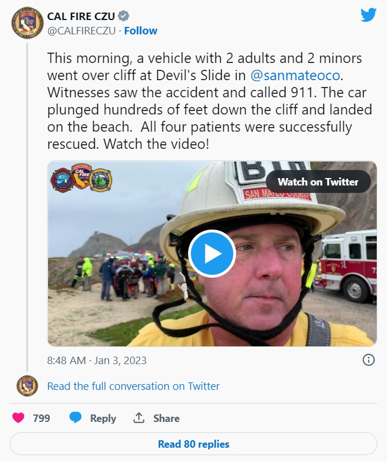
Task: Click the agency logos in the video corner
Action: pyautogui.click(x=81, y=180)
